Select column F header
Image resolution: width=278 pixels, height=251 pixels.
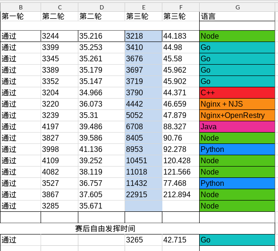click(x=181, y=7)
